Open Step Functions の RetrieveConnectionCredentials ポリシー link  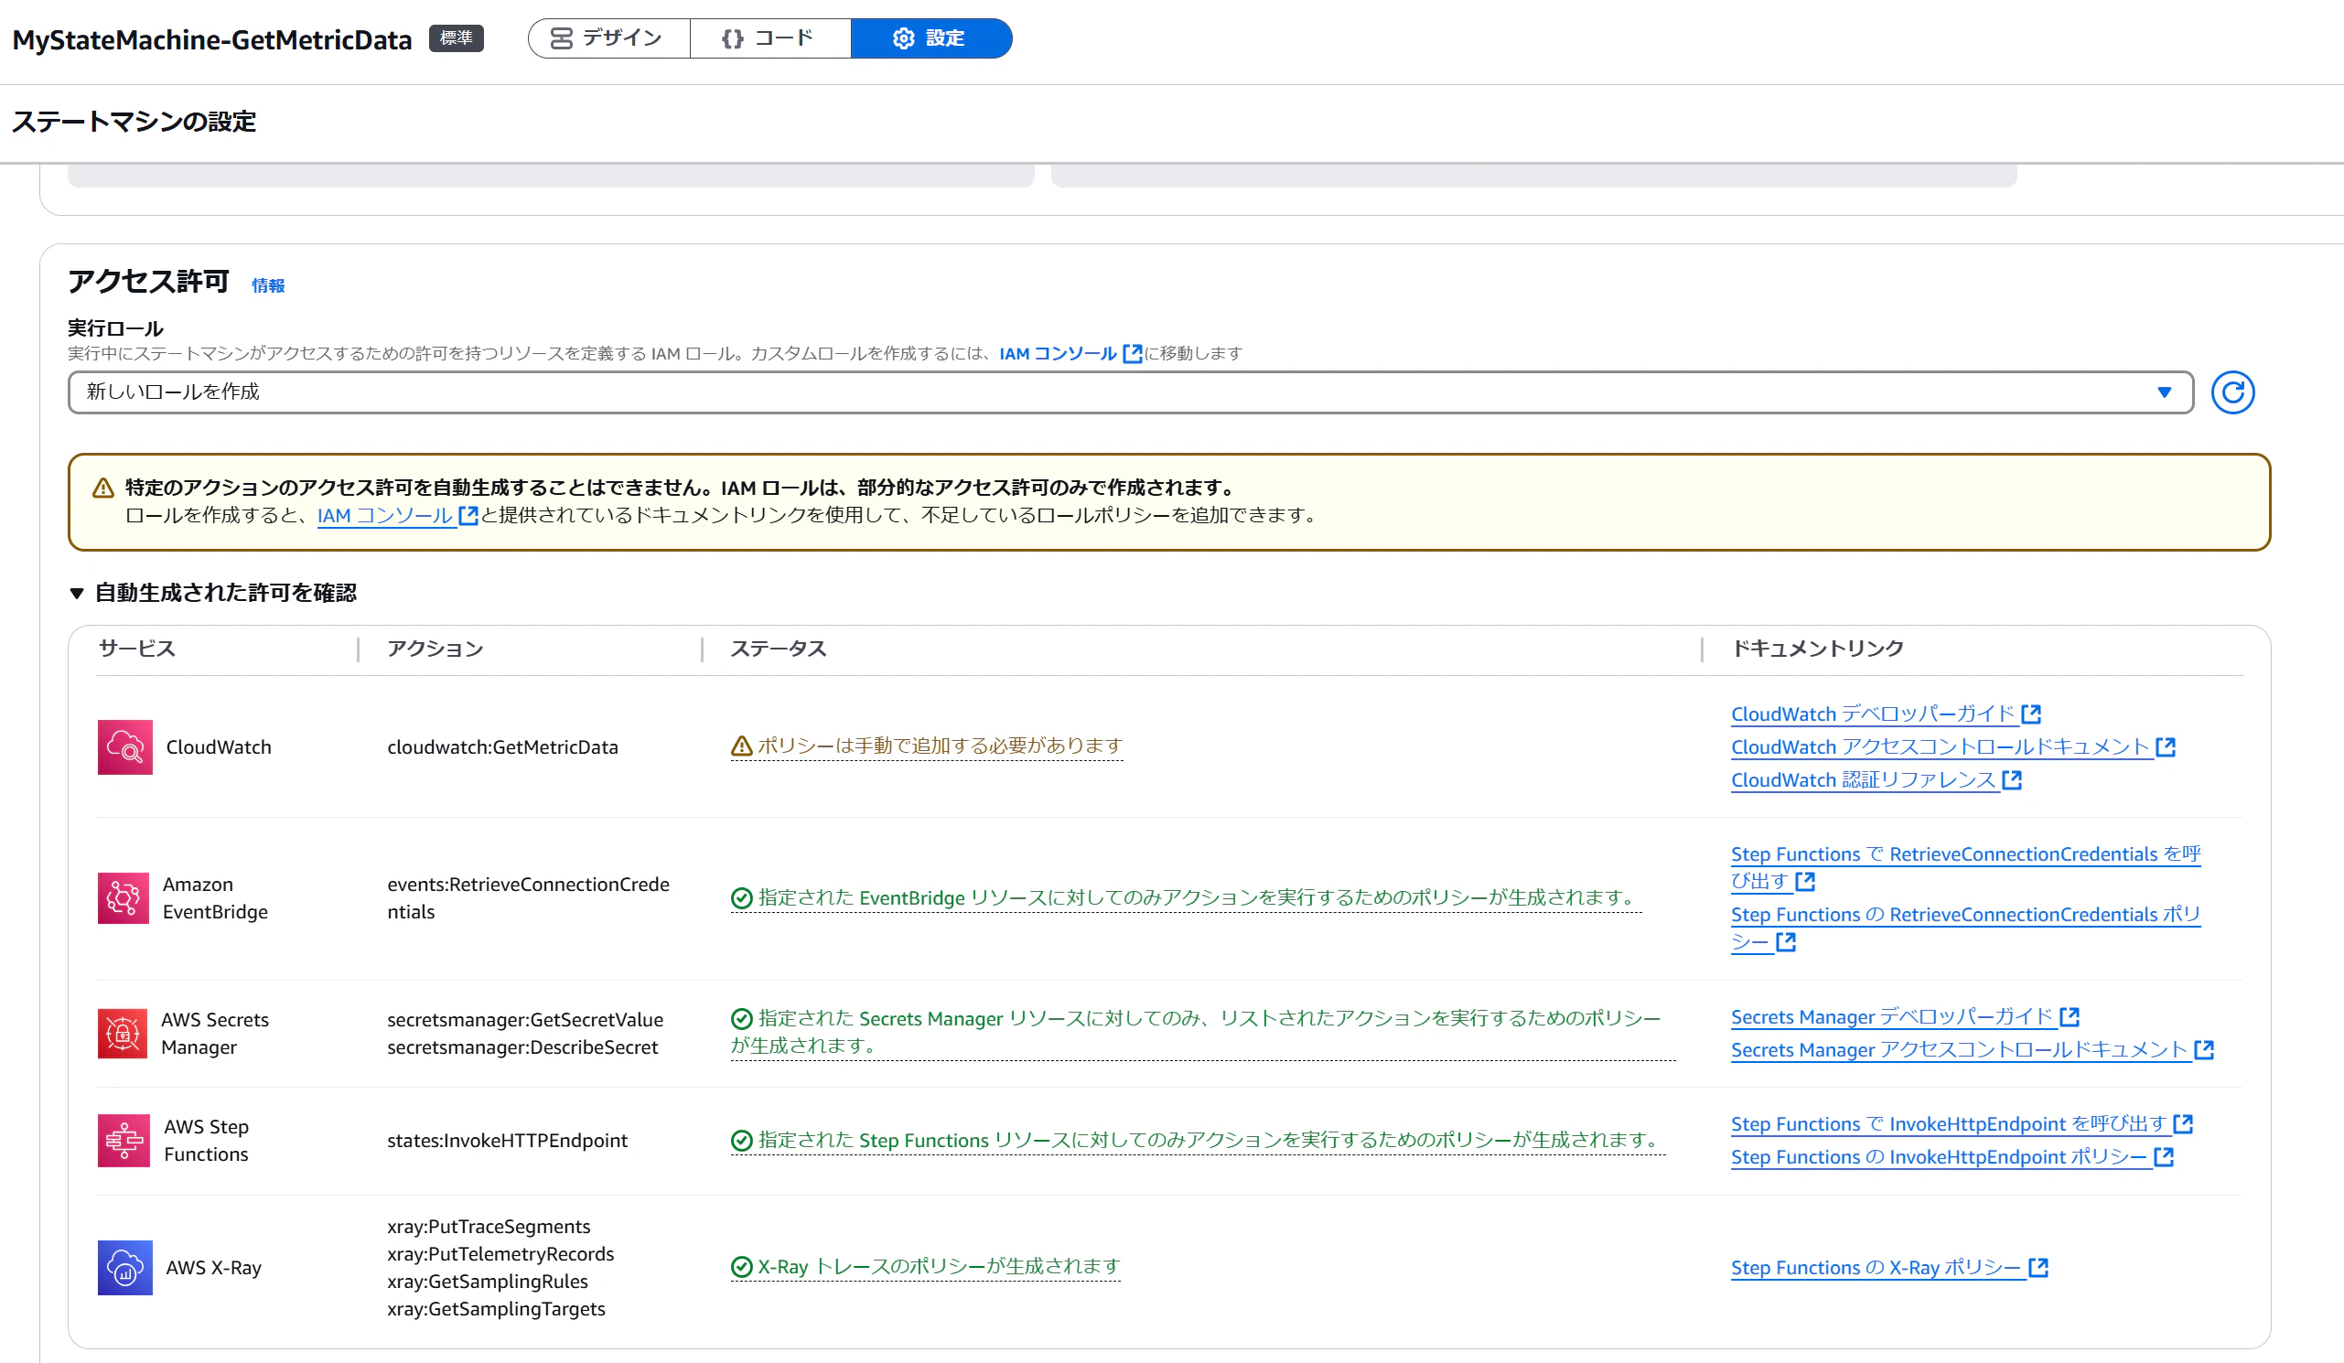pos(1965,928)
